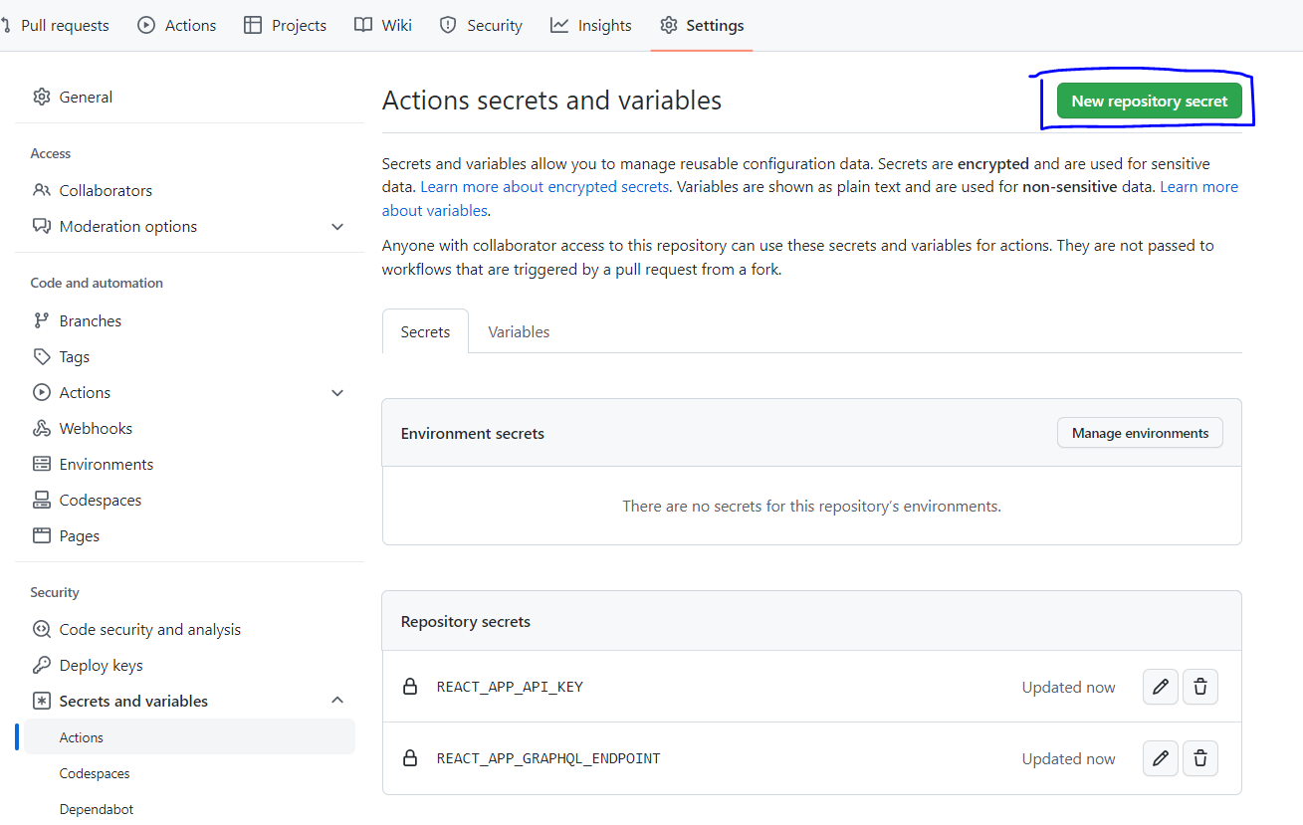This screenshot has height=825, width=1303.
Task: Expand the Moderation options chevron
Action: click(337, 227)
